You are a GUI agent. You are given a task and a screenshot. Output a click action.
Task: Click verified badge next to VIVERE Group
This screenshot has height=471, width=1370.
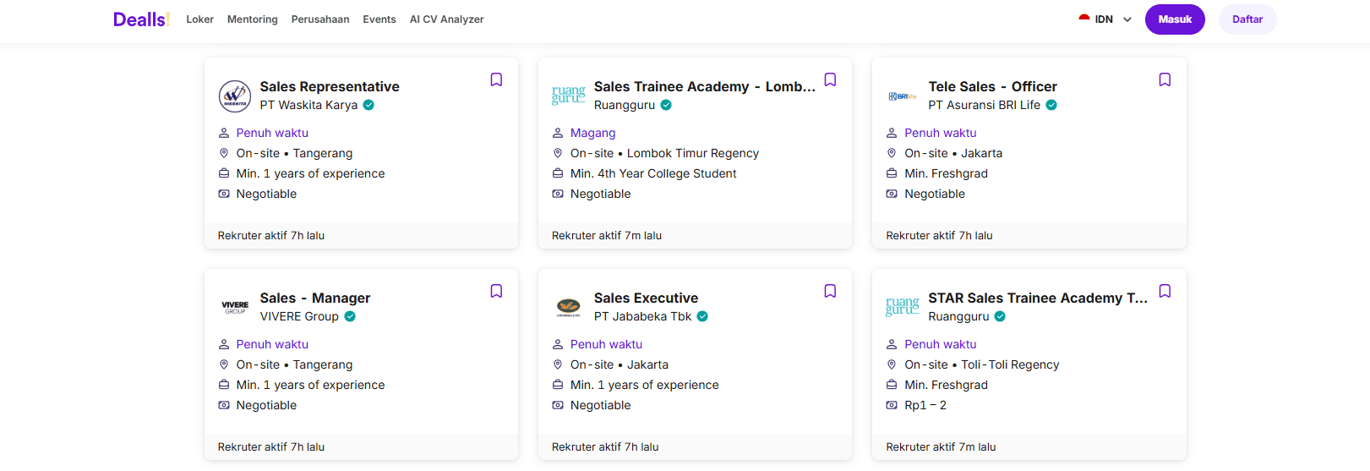(x=350, y=316)
